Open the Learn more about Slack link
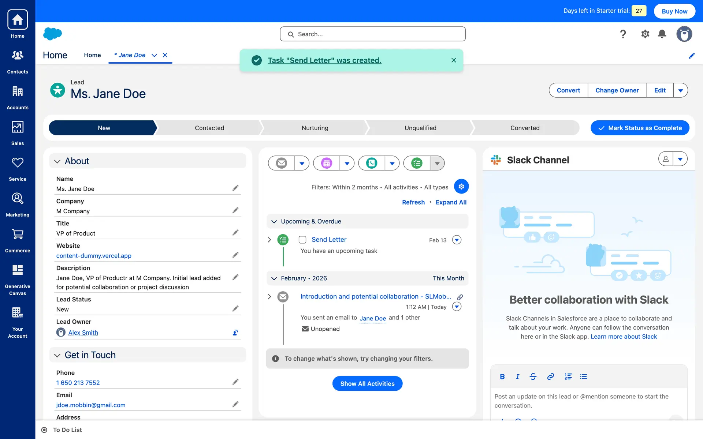 (x=624, y=337)
